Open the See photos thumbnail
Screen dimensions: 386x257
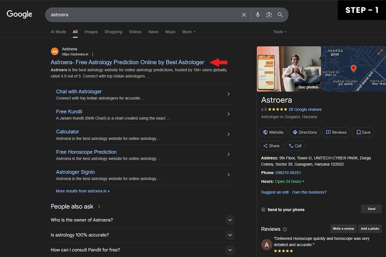[x=289, y=69]
